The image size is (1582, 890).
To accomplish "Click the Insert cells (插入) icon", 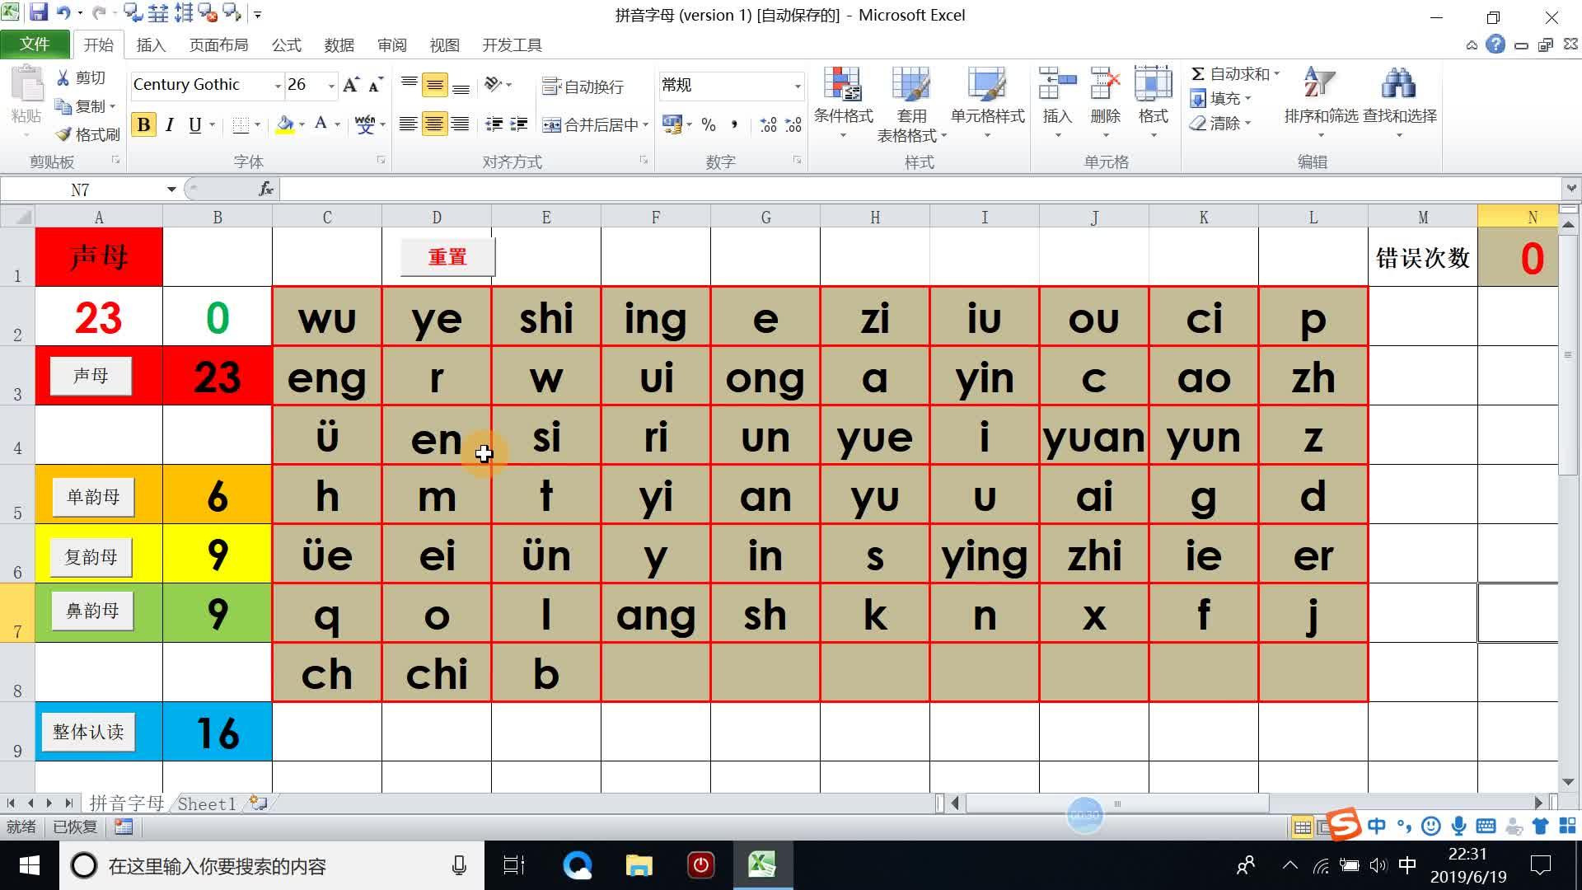I will (1057, 85).
